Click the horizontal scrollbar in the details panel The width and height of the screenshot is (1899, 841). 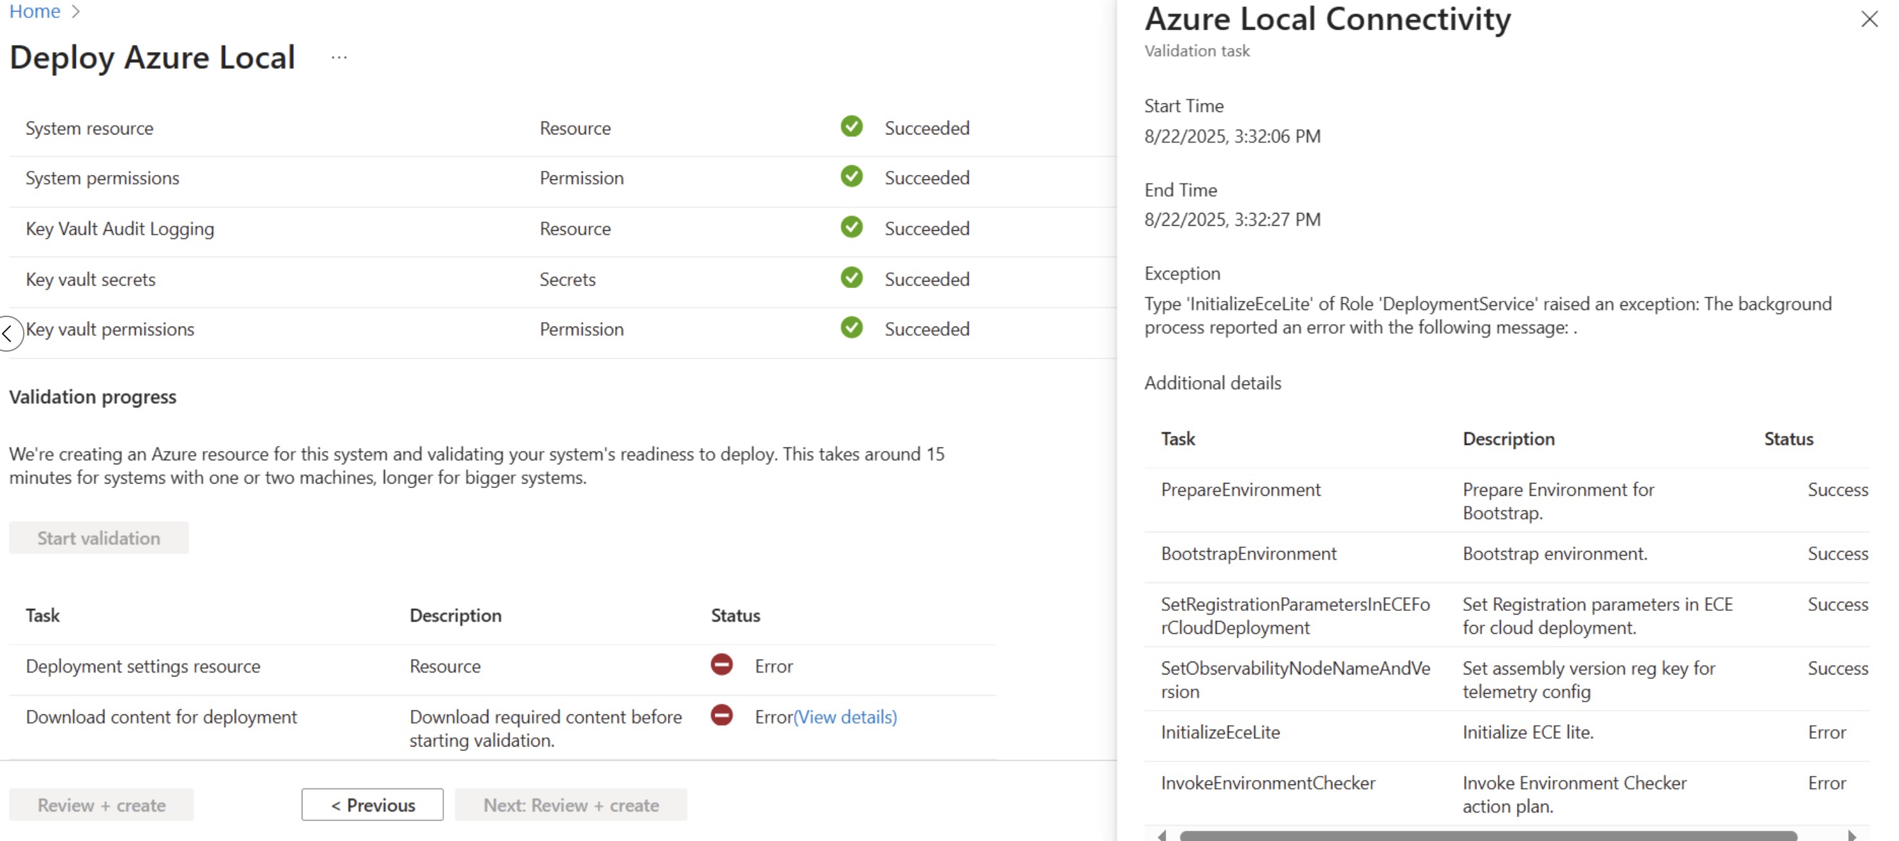coord(1488,835)
